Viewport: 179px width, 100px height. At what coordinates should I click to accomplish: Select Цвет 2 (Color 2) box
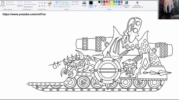point(96,4)
